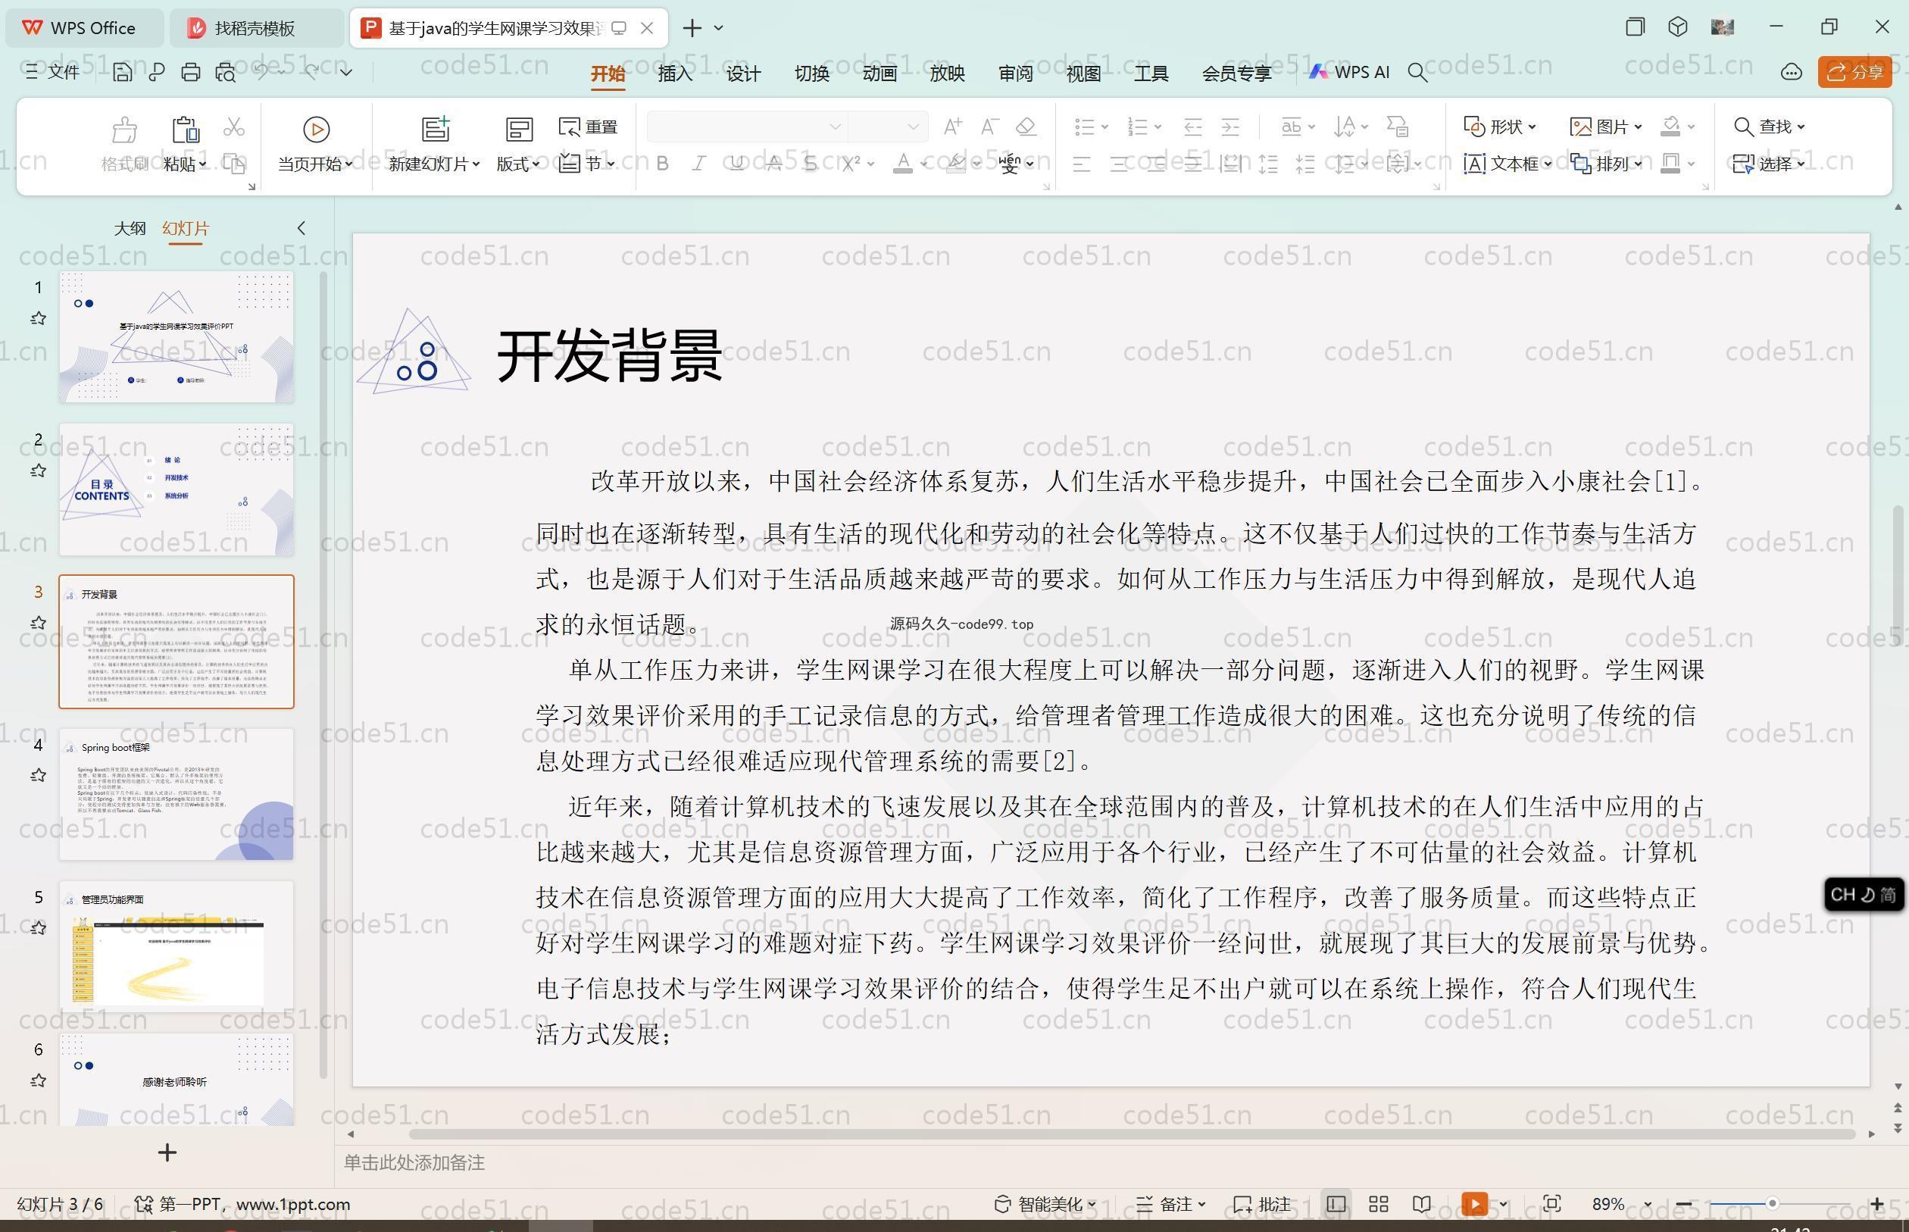Click the Normal view icon in status bar
The image size is (1909, 1232).
[x=1336, y=1204]
